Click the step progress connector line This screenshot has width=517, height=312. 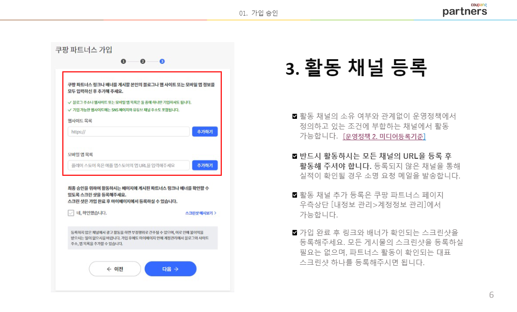(x=133, y=61)
